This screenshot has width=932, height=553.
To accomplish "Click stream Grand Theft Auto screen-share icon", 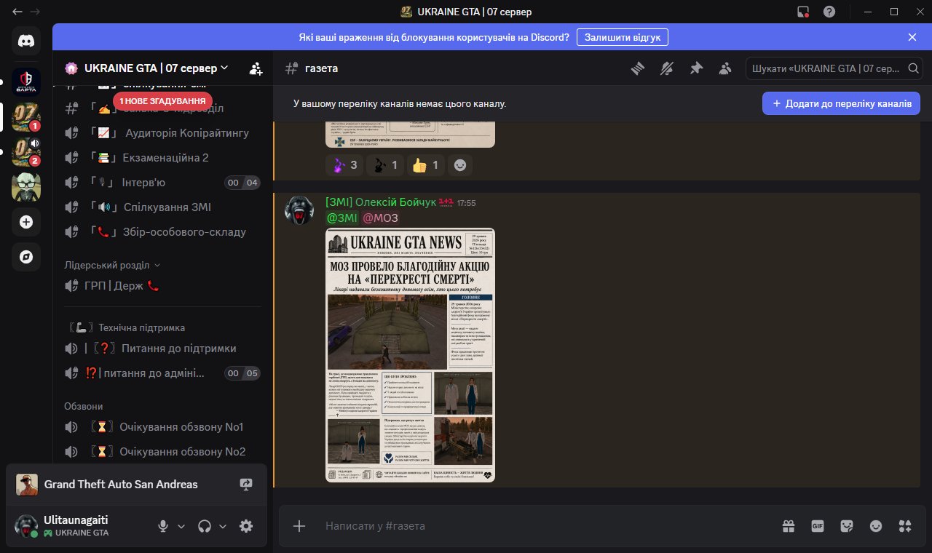I will [246, 485].
